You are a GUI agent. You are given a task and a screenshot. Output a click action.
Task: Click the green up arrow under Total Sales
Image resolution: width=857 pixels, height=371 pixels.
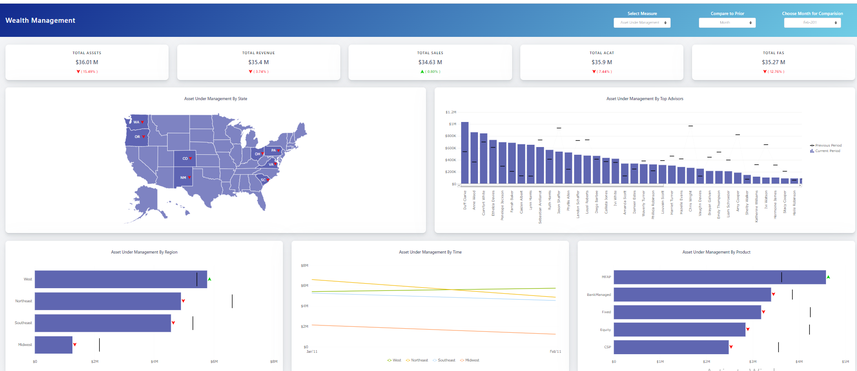(x=422, y=72)
